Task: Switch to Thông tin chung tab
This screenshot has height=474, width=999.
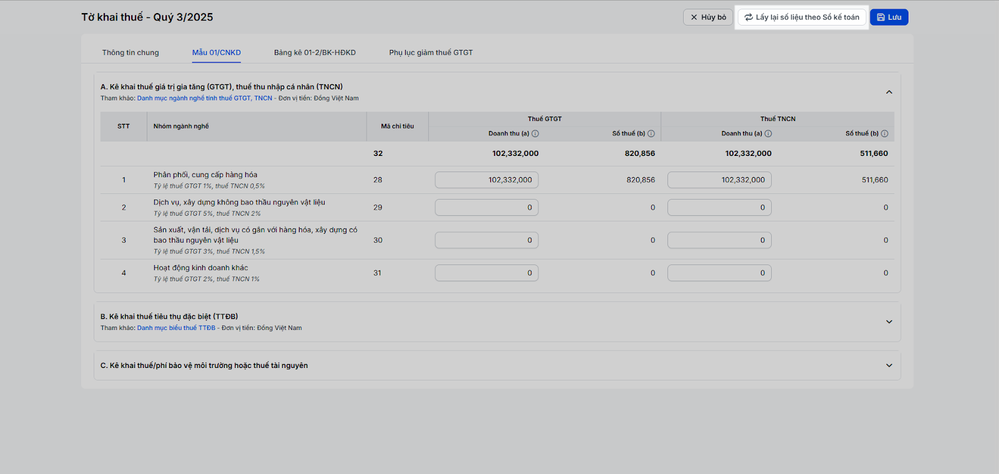Action: [130, 52]
